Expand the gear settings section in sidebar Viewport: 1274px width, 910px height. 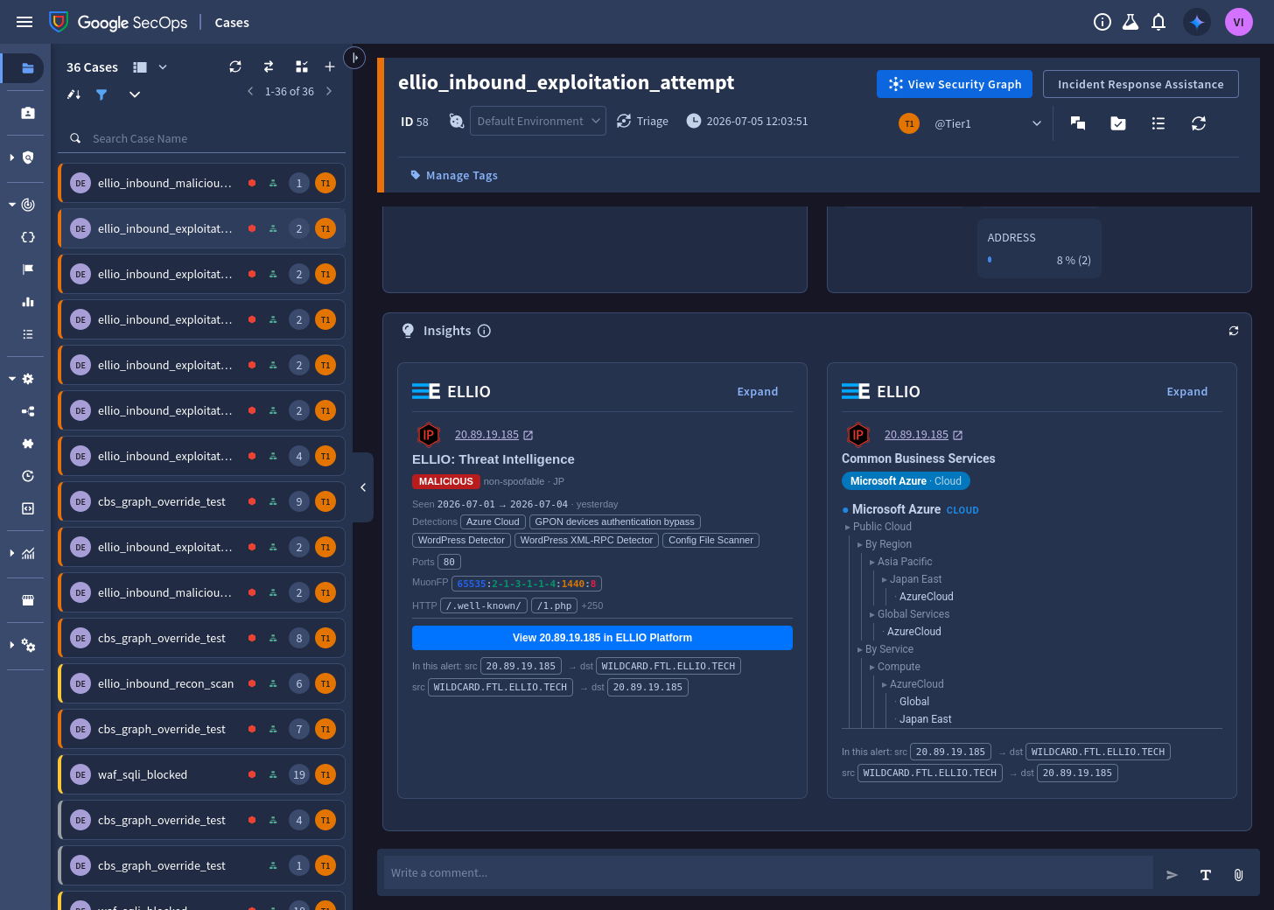[x=12, y=379]
